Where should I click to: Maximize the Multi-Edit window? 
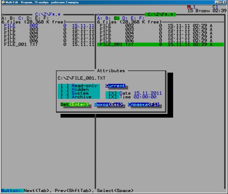[x=220, y=2]
